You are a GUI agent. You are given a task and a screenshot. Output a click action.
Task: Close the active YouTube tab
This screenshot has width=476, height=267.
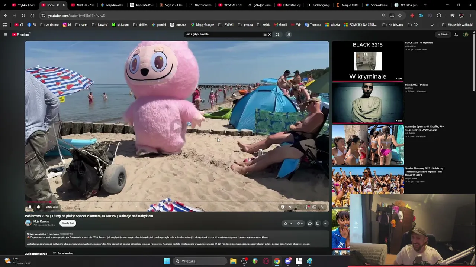pos(64,5)
